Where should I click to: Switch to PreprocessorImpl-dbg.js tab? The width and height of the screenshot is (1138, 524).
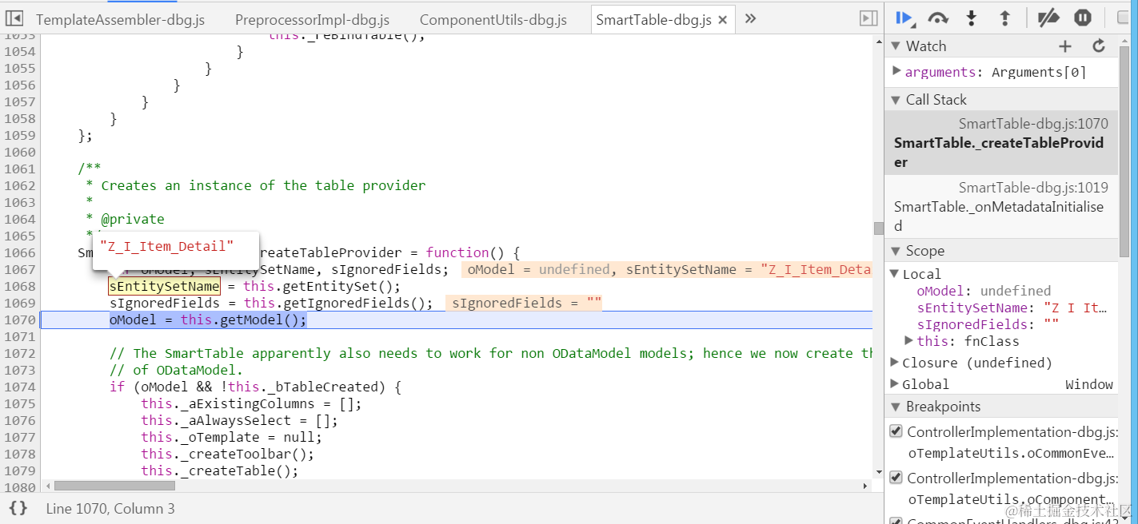point(312,20)
